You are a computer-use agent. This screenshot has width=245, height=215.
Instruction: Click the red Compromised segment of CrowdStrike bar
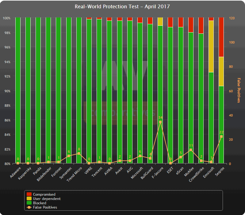pyautogui.click(x=201, y=25)
